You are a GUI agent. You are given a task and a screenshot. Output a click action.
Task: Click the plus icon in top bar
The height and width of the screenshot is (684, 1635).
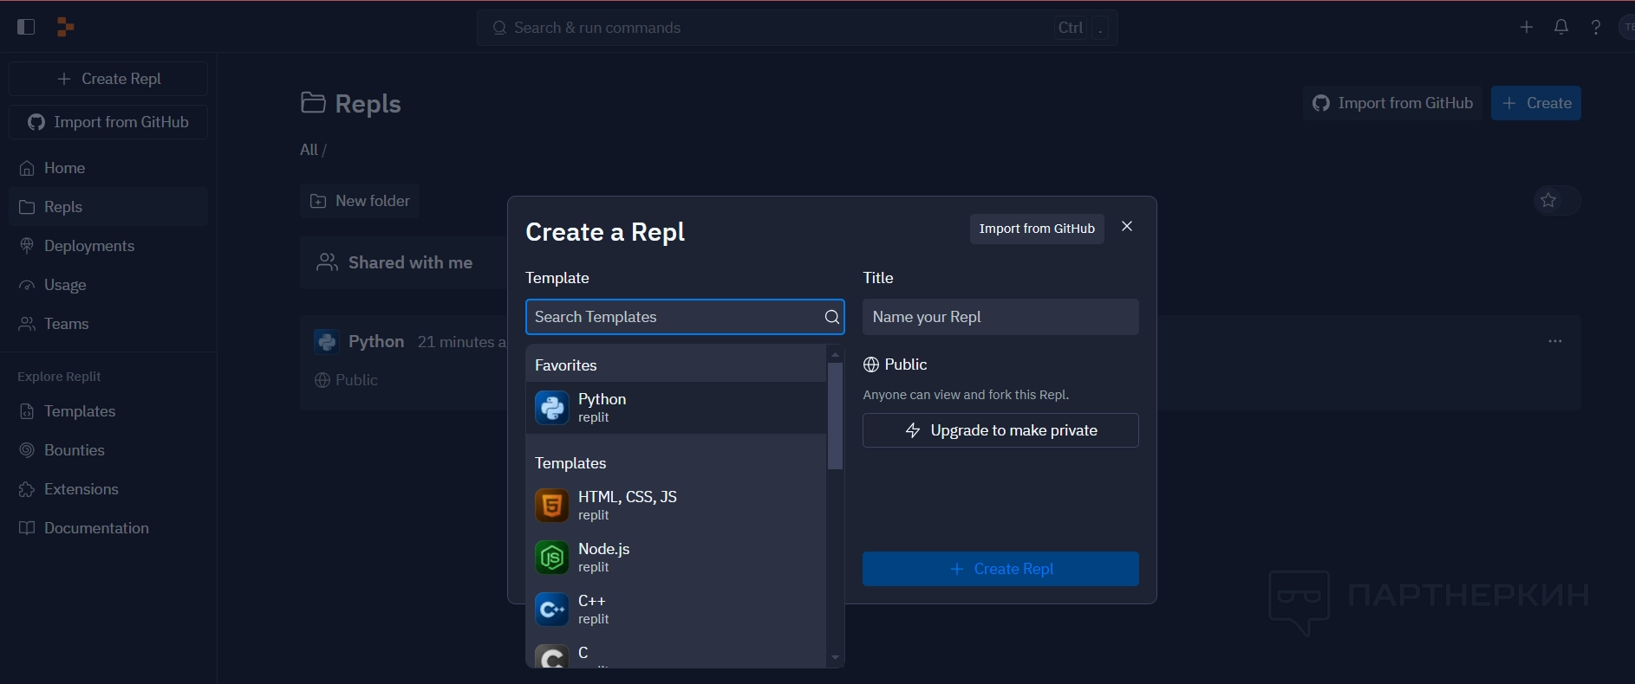1527,27
